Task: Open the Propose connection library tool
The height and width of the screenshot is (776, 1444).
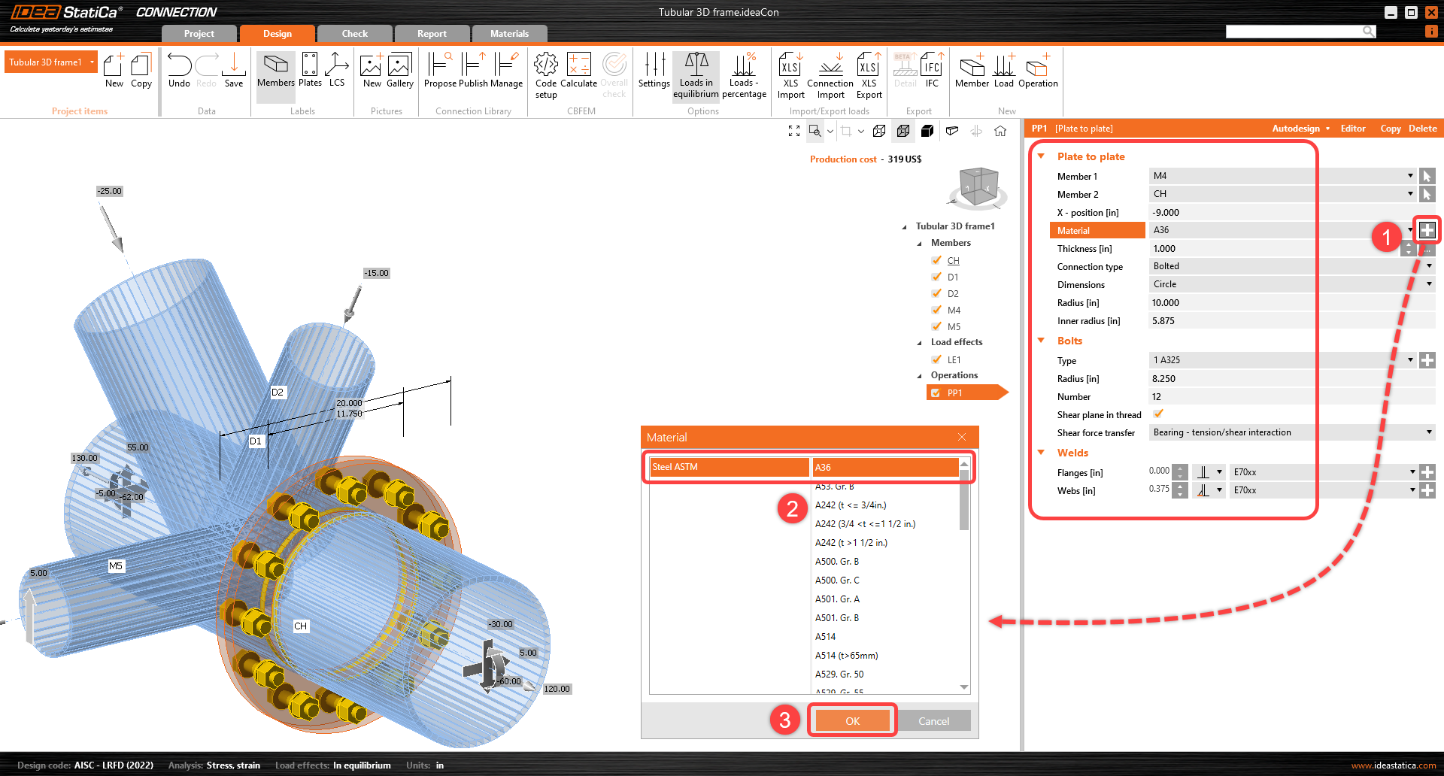Action: [440, 71]
